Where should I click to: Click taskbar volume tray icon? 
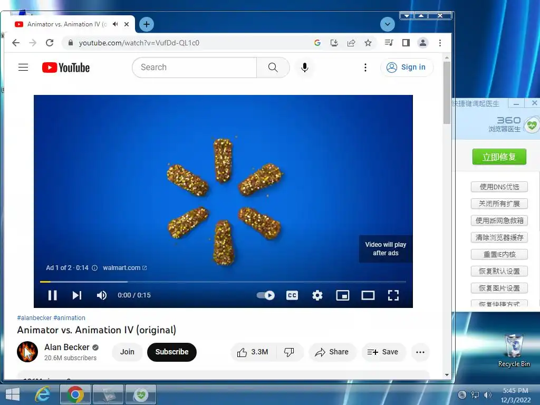[x=488, y=395]
